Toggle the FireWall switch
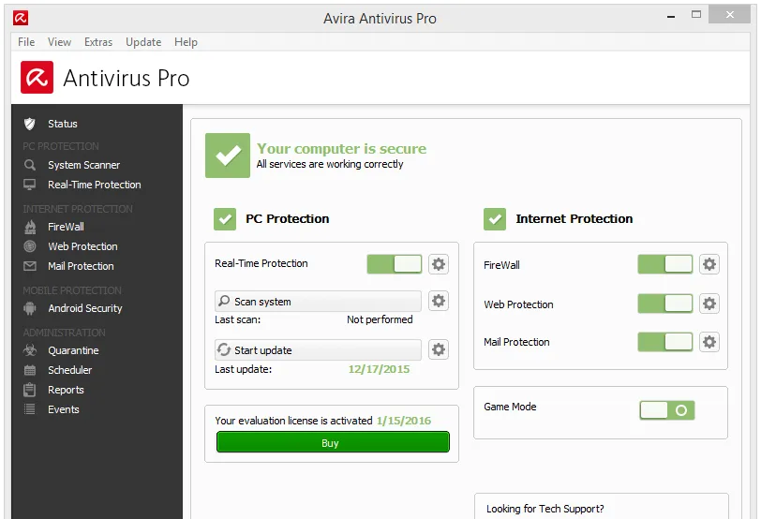 coord(664,264)
